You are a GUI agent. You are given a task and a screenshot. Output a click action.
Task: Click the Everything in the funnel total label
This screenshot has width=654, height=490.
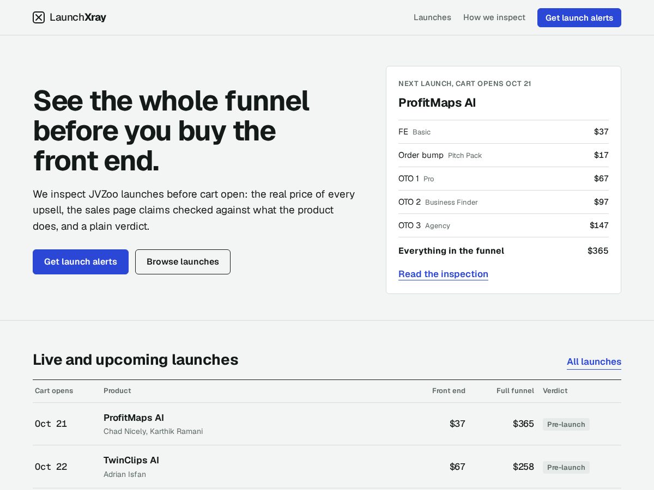[x=451, y=251]
